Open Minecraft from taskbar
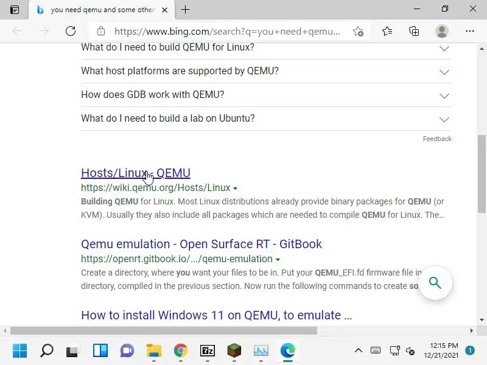This screenshot has height=365, width=487. (234, 351)
